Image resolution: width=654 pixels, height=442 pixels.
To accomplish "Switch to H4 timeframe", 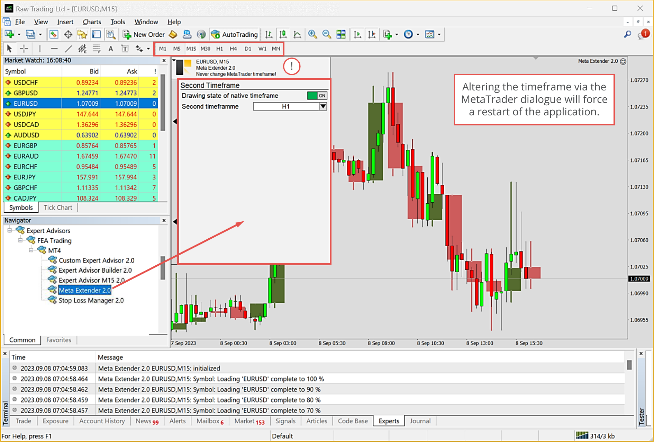I will point(233,48).
